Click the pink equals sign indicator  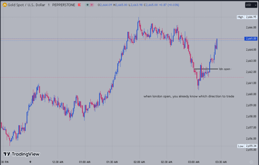tap(92, 5)
